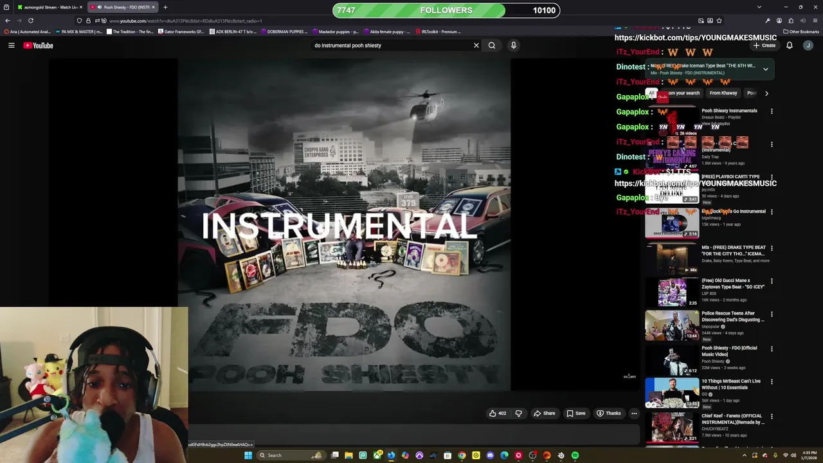Open File Explorer from the taskbar
The image size is (823, 463).
pyautogui.click(x=348, y=455)
